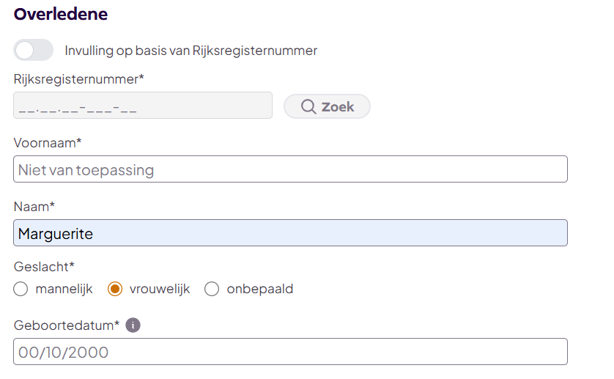Select the vrouwelijk radio button circle
Viewport: 614px width, 379px height.
click(x=115, y=289)
